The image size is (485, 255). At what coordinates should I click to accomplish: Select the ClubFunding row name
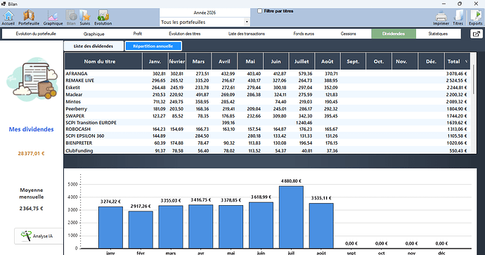[x=79, y=150]
